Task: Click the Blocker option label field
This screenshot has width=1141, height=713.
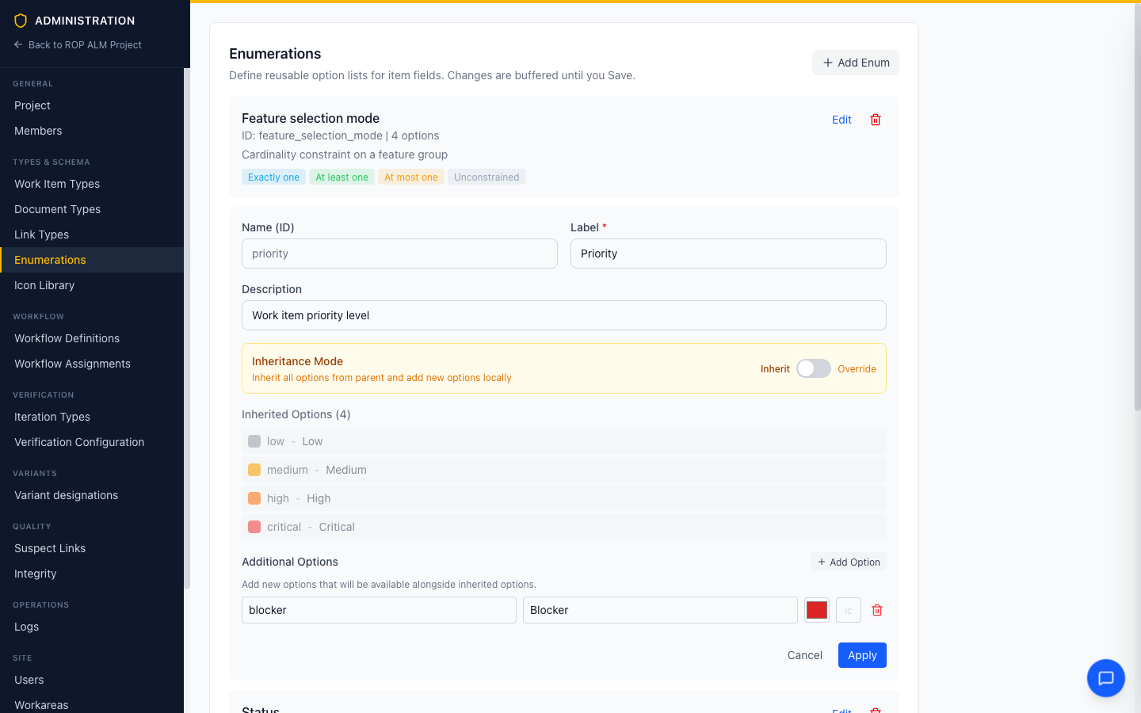Action: pyautogui.click(x=660, y=610)
